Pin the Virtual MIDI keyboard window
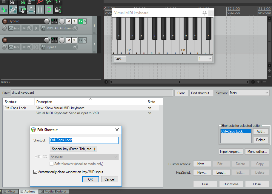The image size is (272, 194). [x=205, y=13]
